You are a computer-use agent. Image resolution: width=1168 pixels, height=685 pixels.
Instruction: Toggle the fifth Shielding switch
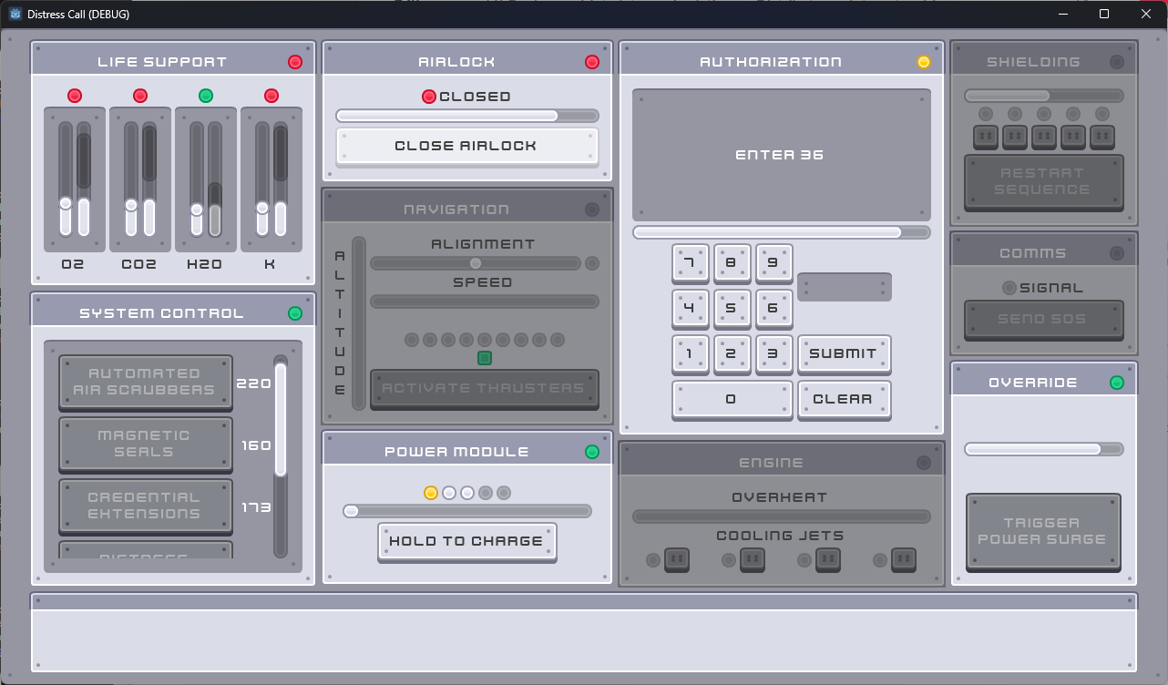pos(1102,137)
